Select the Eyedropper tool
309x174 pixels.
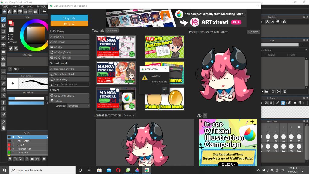pos(3,122)
